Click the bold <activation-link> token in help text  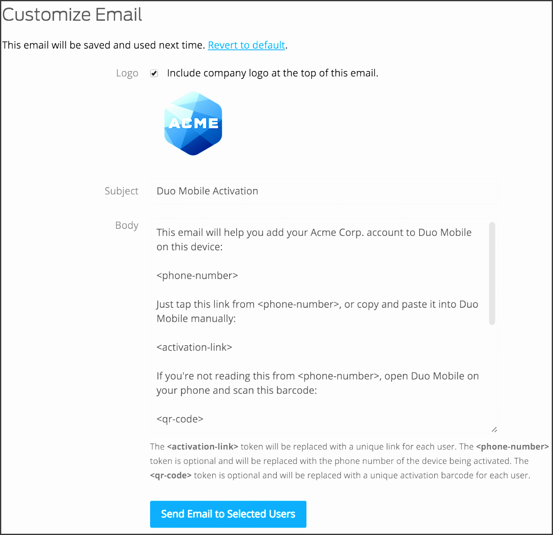point(202,447)
